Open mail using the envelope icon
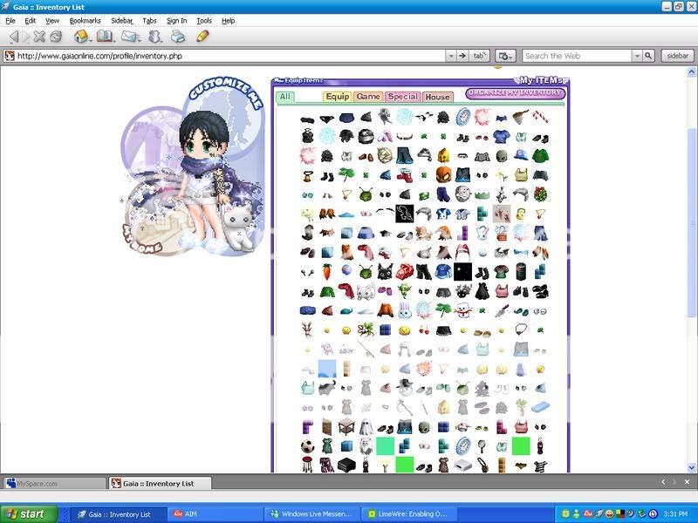Image resolution: width=698 pixels, height=523 pixels. 129,36
